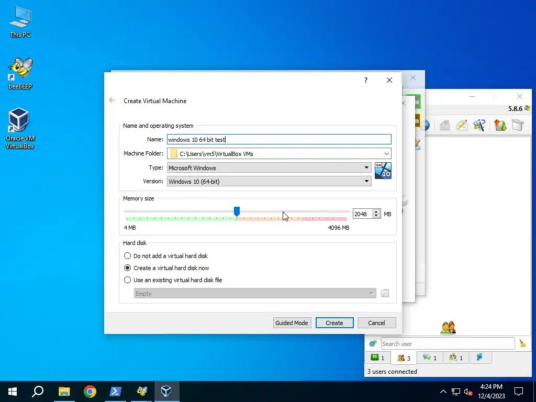Click '3 users connected' status text

(x=392, y=371)
